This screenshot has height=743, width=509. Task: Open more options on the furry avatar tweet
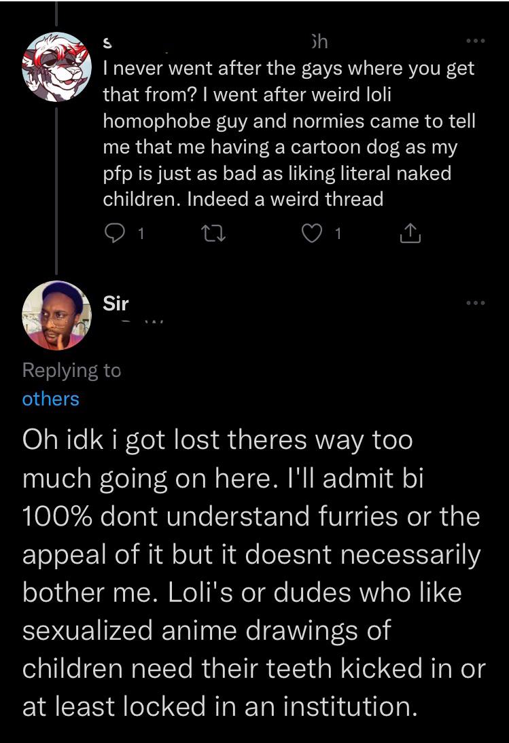(x=476, y=41)
